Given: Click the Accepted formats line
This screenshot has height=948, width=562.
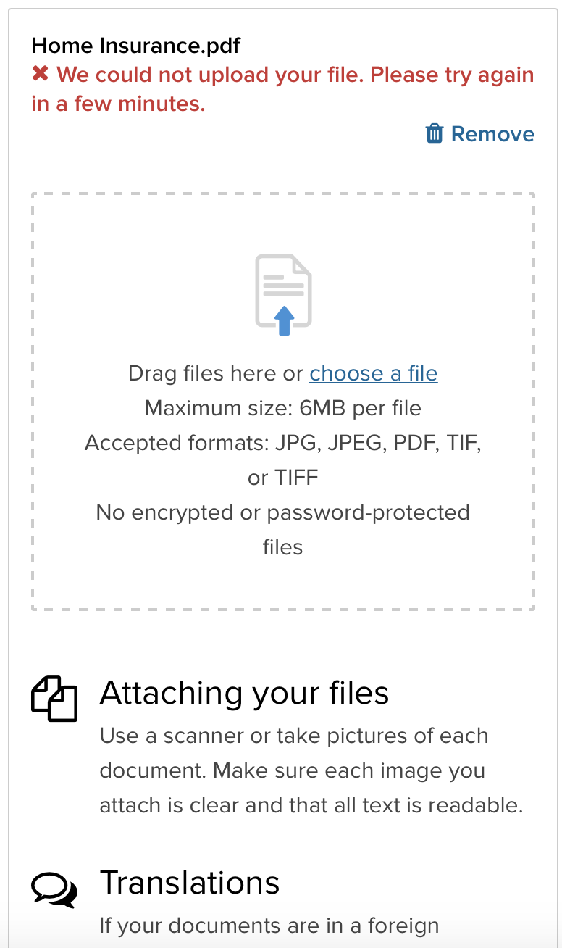Looking at the screenshot, I should (x=282, y=443).
